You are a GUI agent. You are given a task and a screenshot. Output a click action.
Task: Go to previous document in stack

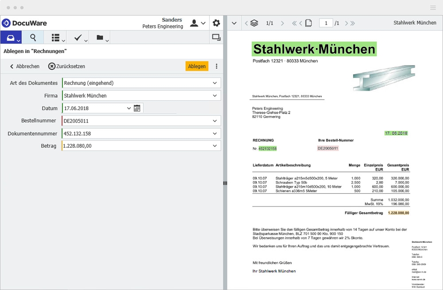pyautogui.click(x=246, y=23)
